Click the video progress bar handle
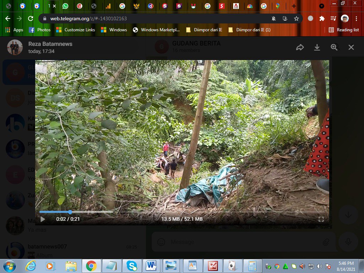Viewport: 364px width, 273px height. 70,212
